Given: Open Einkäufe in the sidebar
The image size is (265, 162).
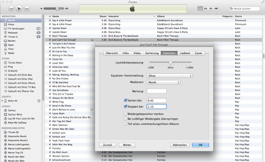Looking at the screenshot, I should coord(13,71).
